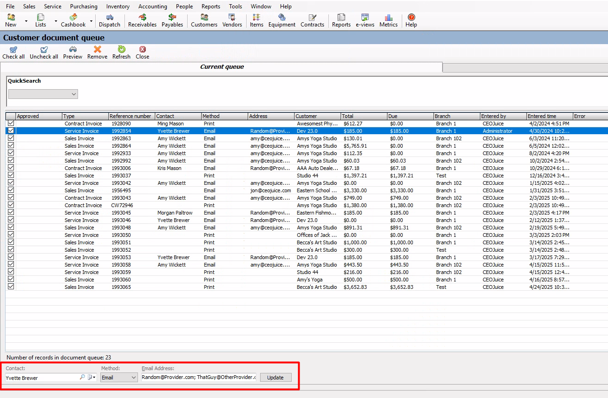Open the Purchasing menu

click(84, 7)
